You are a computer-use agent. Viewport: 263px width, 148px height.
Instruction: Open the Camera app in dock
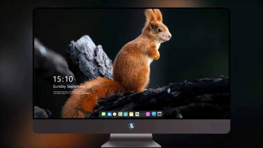point(160,114)
